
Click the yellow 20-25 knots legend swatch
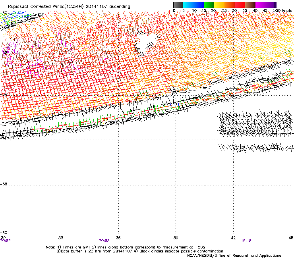click(x=219, y=5)
